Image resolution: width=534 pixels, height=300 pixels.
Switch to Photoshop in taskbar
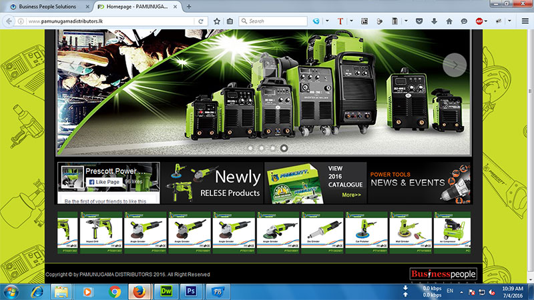[191, 291]
